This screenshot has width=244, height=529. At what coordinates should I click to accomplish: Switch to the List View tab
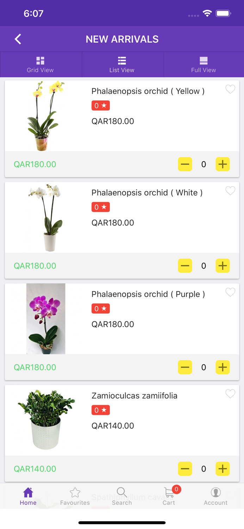(x=122, y=64)
